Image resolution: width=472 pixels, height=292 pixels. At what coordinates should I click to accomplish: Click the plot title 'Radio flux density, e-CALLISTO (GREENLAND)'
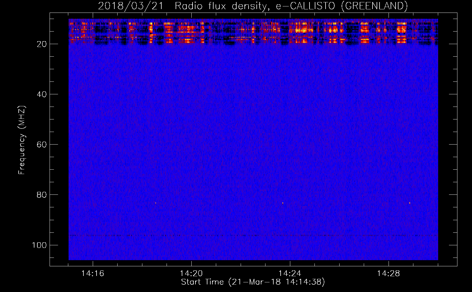[x=291, y=6]
